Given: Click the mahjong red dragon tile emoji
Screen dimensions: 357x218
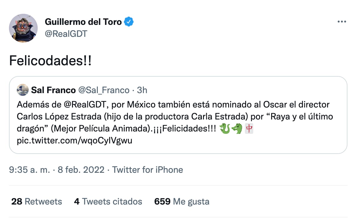Looking at the screenshot, I should coord(250,129).
